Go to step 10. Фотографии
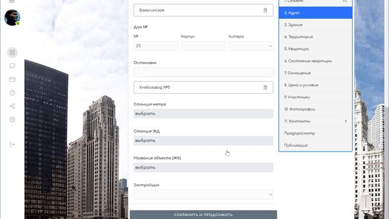Image resolution: width=389 pixels, height=219 pixels. 315,109
